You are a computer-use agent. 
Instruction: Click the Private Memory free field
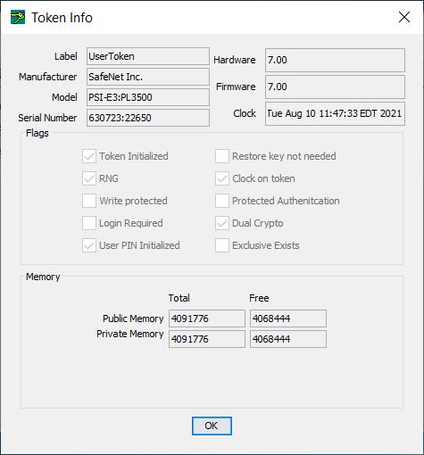coord(288,339)
